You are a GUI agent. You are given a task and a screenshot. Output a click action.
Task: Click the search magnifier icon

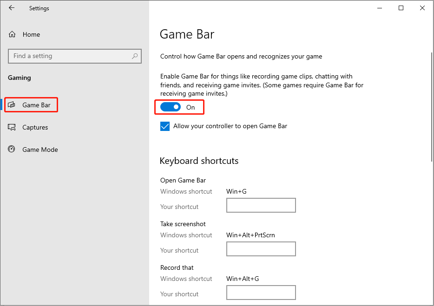pos(135,56)
